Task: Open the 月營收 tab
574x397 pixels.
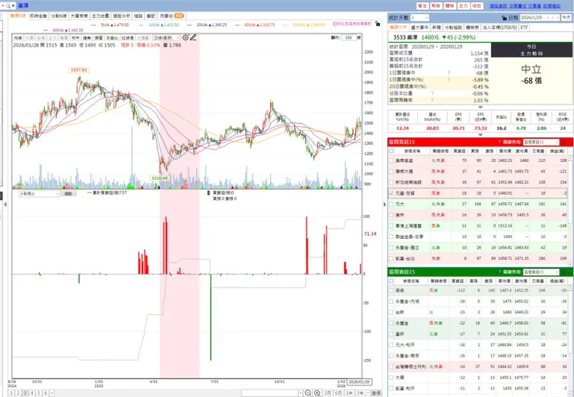Action: pos(171,16)
